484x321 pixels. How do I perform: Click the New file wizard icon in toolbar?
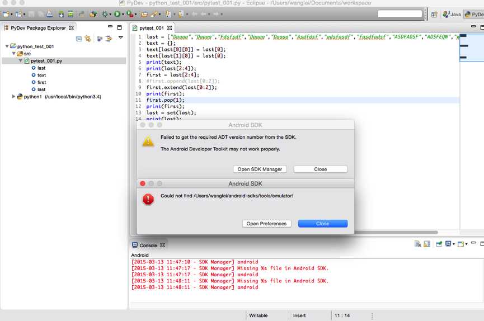tap(6, 14)
